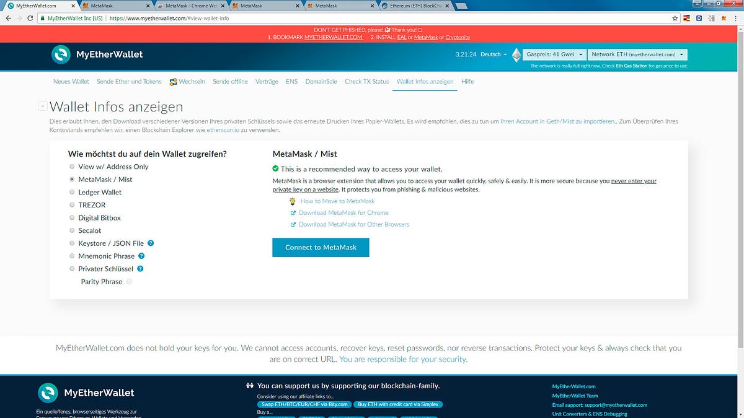This screenshot has width=744, height=418.
Task: Open the Sende offline tab
Action: click(230, 82)
